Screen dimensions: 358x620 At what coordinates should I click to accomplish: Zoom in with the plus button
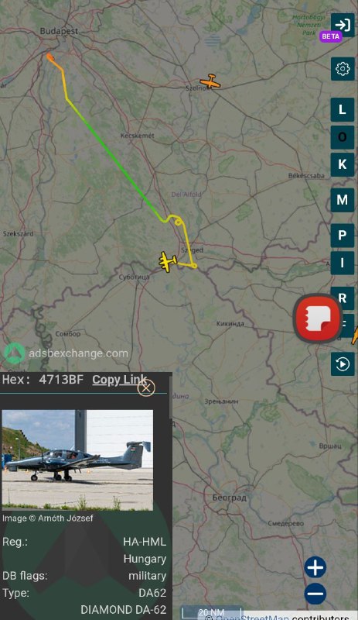315,567
